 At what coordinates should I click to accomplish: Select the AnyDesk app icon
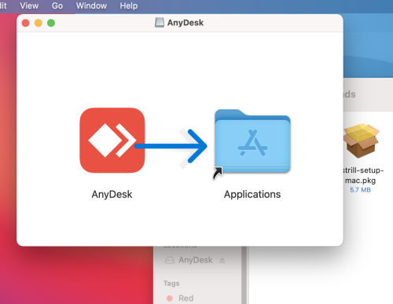tap(112, 140)
